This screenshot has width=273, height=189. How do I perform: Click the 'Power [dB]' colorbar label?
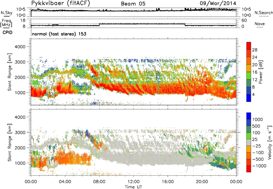click(x=260, y=72)
